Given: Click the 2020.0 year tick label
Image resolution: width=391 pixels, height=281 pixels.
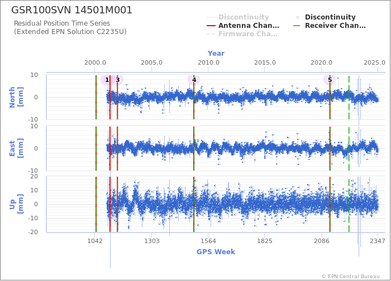Looking at the screenshot, I should click(x=321, y=62).
